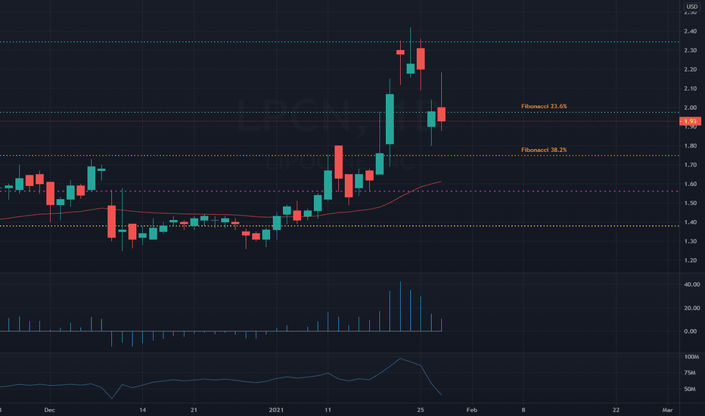
Task: Click the Fibonacci 23.6% label
Action: (544, 107)
